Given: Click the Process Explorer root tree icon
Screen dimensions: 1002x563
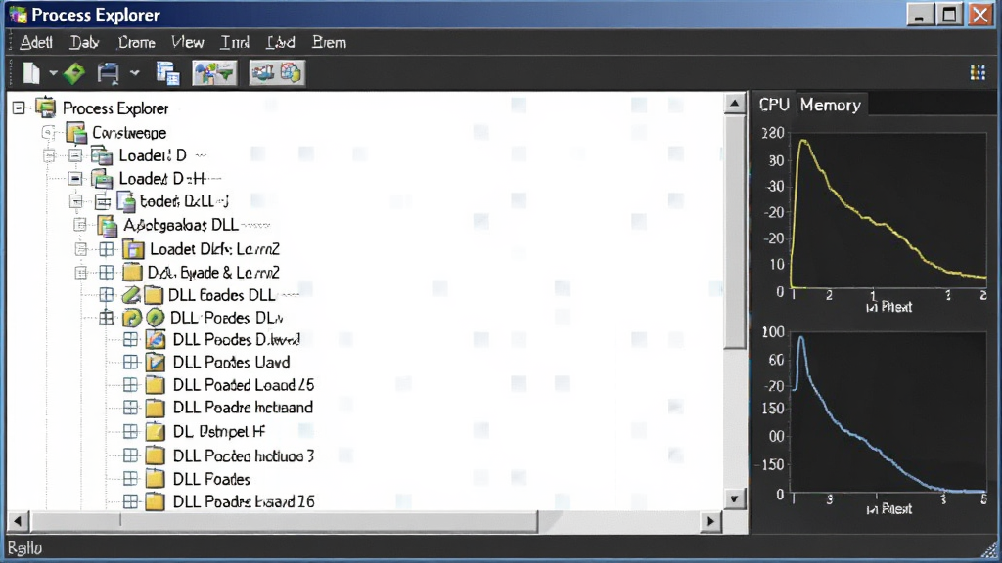Looking at the screenshot, I should click(x=46, y=108).
